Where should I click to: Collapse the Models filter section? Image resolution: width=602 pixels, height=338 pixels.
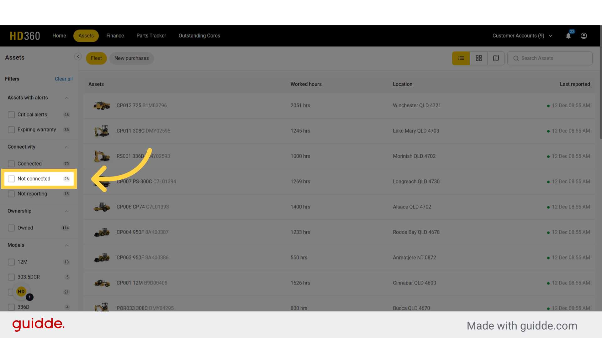(66, 245)
